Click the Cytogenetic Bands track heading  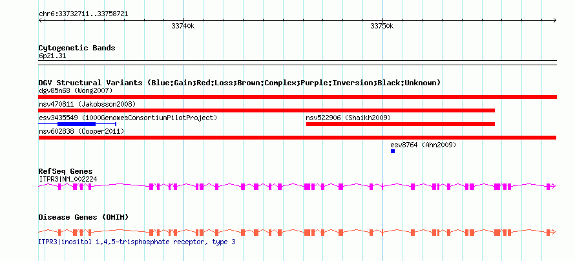(77, 48)
